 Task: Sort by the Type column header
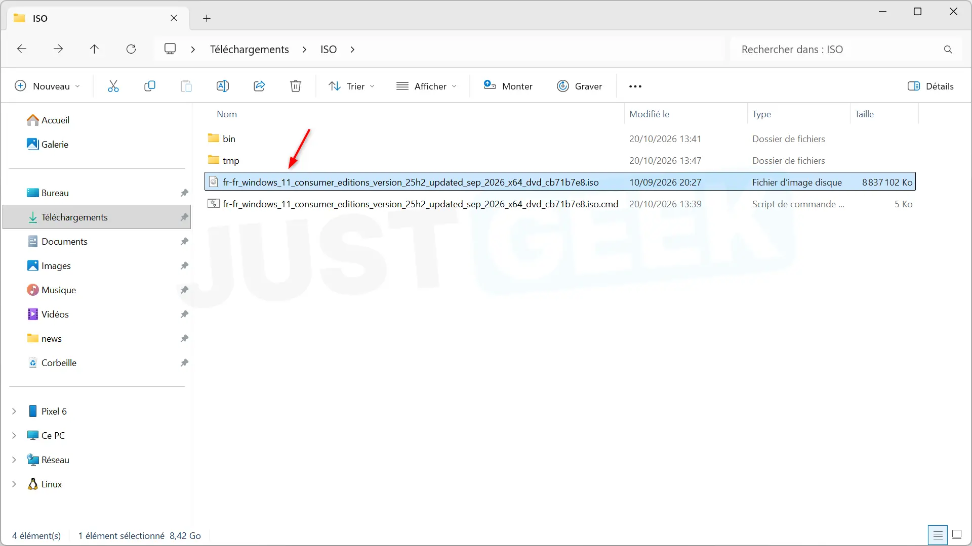click(x=761, y=114)
